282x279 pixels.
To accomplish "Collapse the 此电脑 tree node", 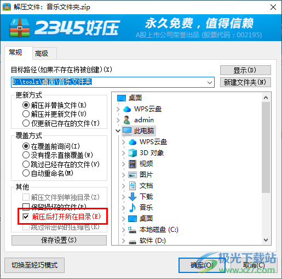I will pos(118,131).
